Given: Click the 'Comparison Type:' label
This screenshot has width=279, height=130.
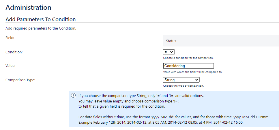Looking at the screenshot, I should point(20,80).
